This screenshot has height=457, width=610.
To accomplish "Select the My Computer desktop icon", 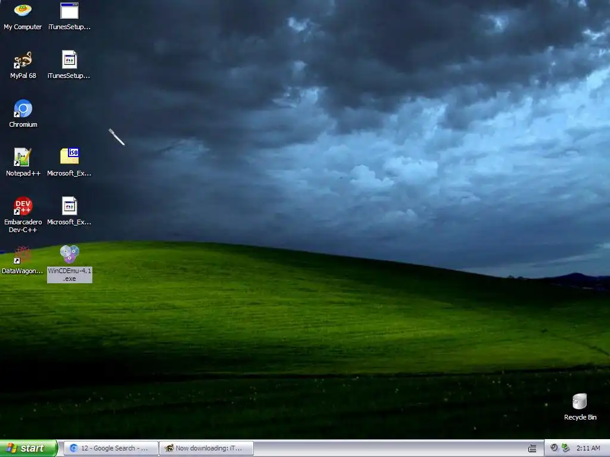I will [x=23, y=17].
